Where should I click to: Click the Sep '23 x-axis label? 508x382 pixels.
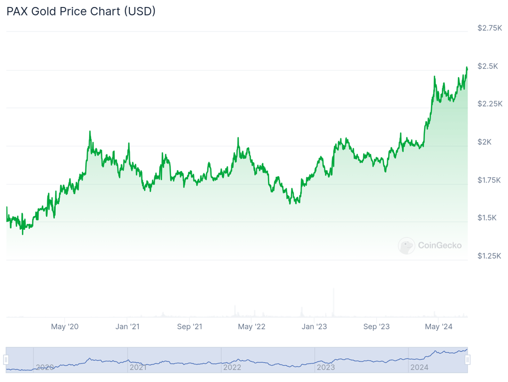377,327
